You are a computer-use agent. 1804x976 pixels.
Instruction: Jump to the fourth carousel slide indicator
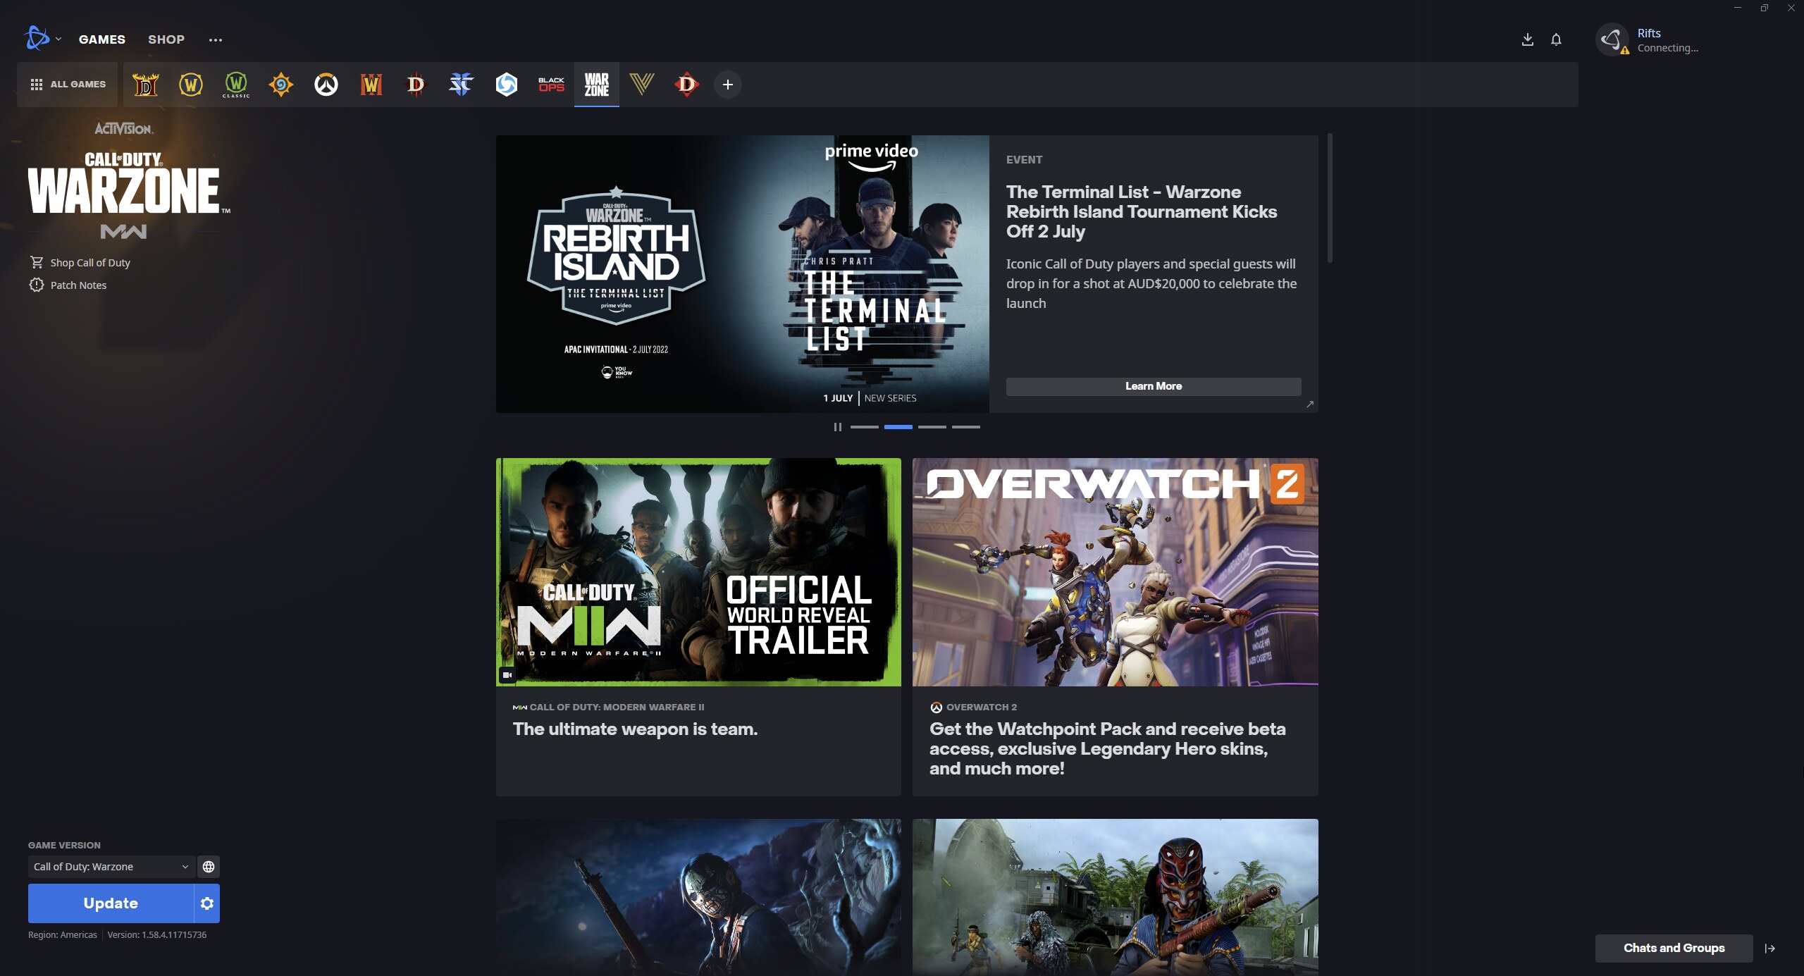coord(966,427)
